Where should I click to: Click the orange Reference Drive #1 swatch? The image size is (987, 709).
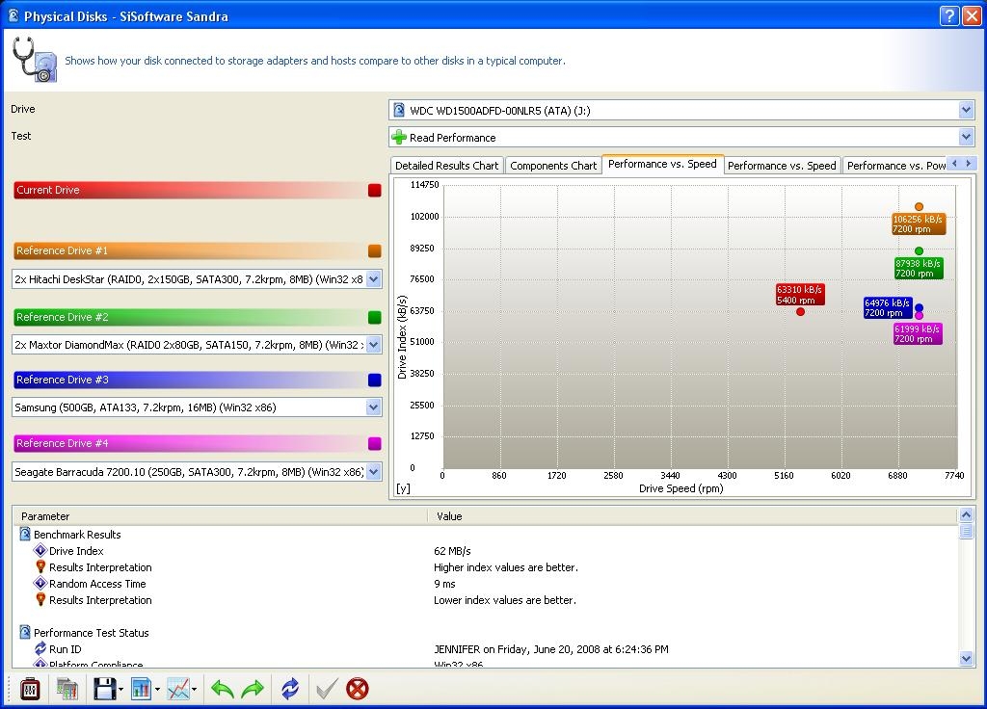tap(375, 251)
